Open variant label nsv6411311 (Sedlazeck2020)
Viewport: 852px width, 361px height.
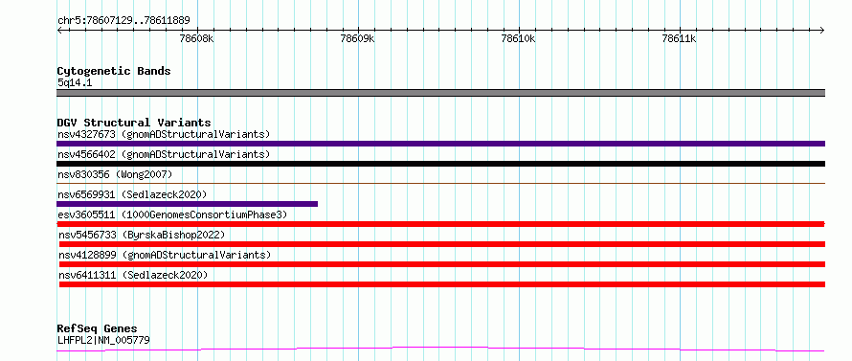pyautogui.click(x=133, y=275)
